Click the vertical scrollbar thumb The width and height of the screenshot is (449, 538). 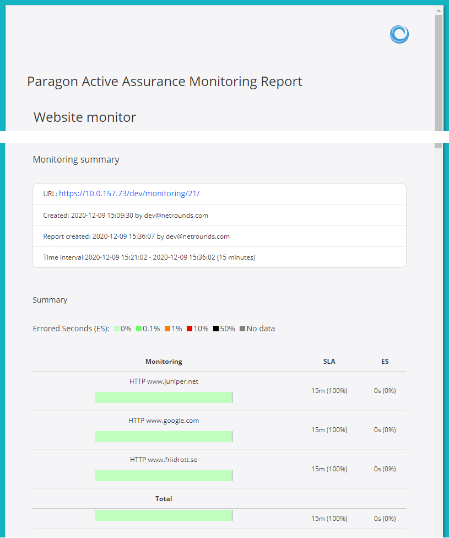(439, 73)
